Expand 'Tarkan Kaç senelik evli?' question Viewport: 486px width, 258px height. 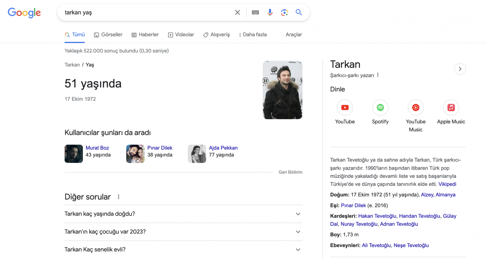pyautogui.click(x=183, y=250)
